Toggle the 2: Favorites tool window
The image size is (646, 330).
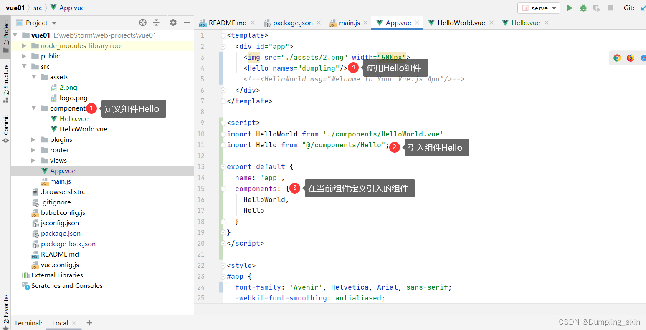coord(5,311)
